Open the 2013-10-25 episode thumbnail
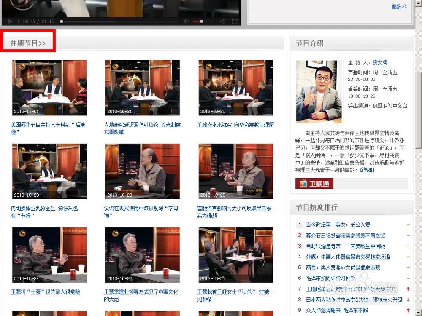 (235, 171)
